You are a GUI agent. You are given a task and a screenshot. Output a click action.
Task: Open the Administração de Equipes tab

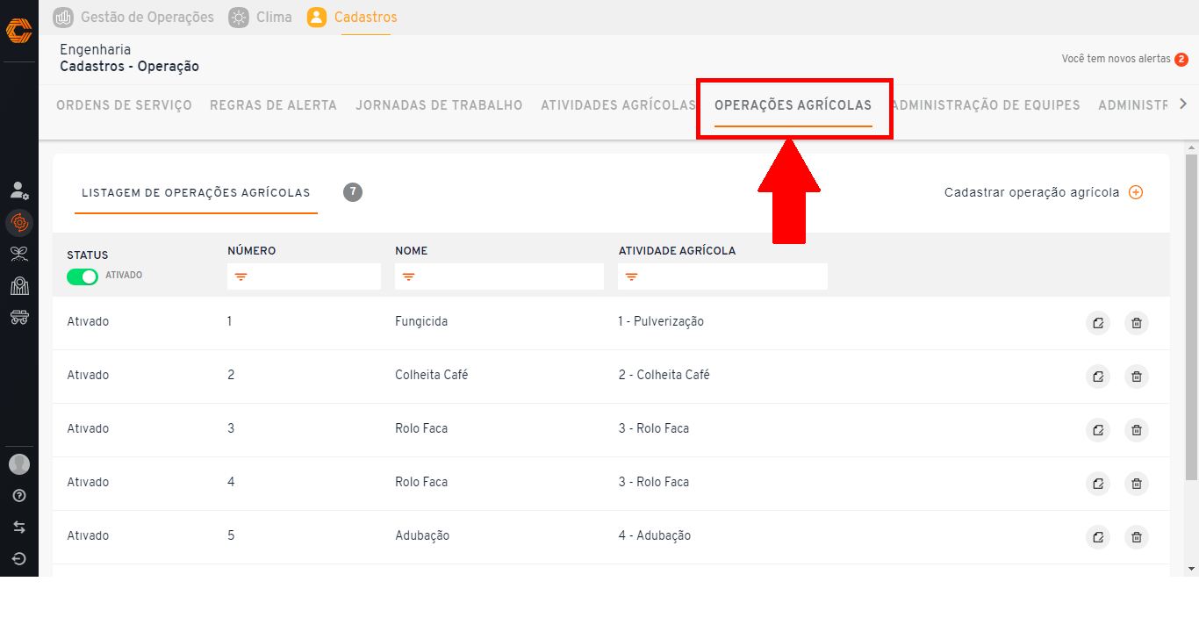986,105
